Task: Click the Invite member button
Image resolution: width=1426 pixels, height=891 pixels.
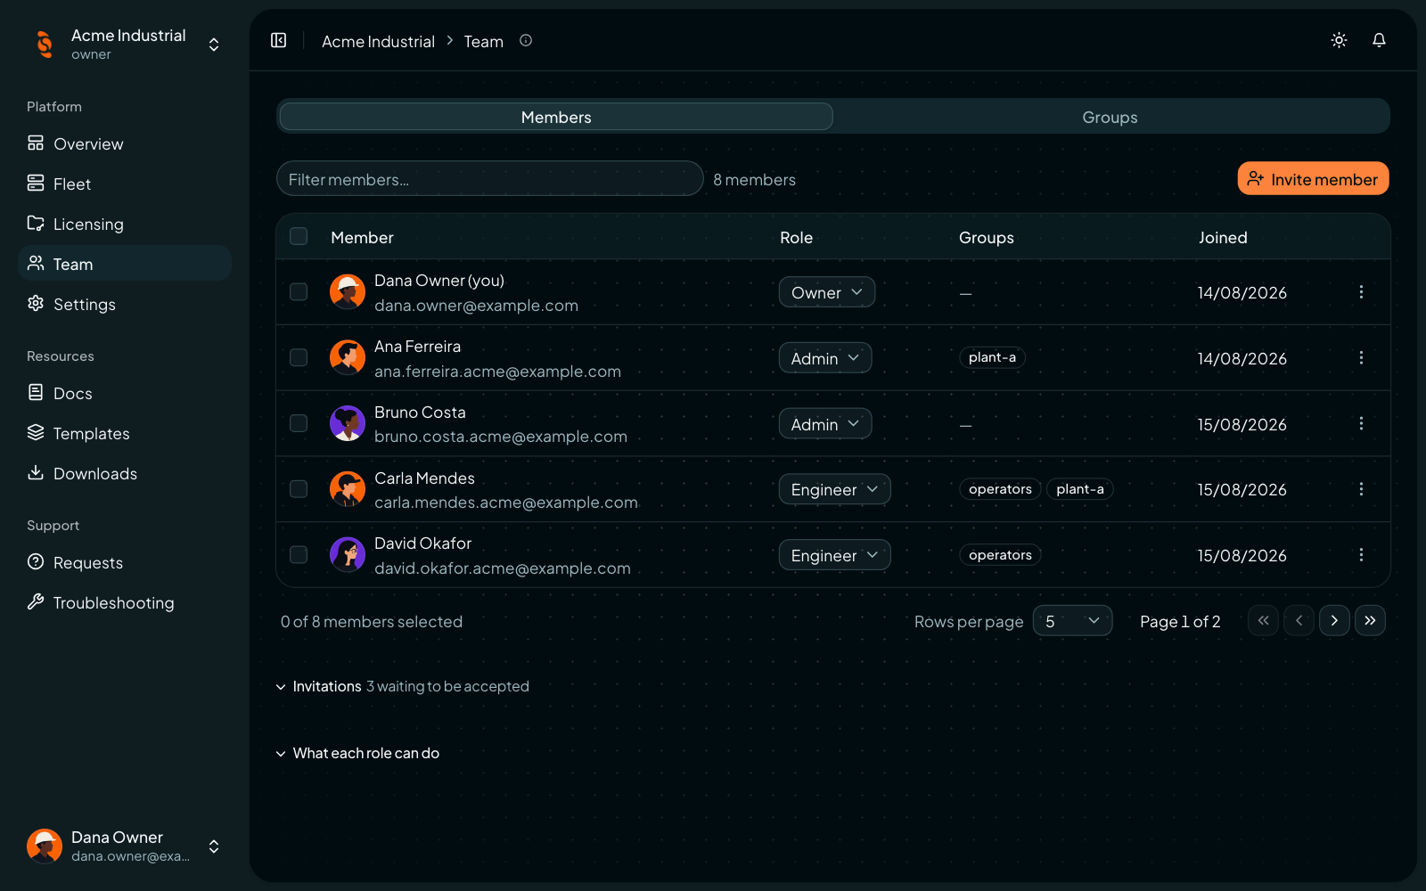Action: point(1313,178)
